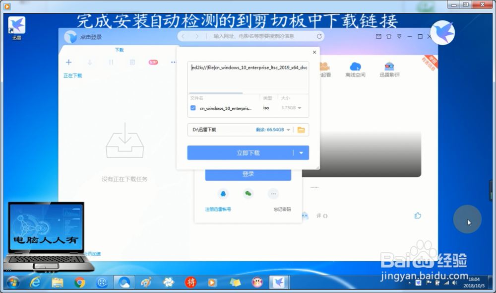Click the blue 登录 button
This screenshot has height=293, width=496.
(x=248, y=174)
